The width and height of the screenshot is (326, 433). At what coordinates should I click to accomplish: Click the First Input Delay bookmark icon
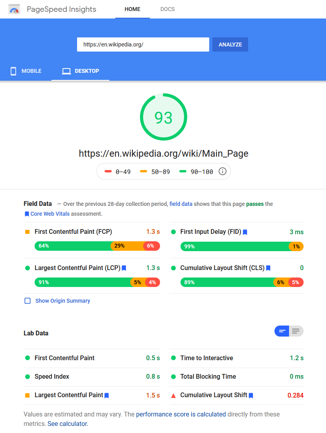click(x=245, y=232)
